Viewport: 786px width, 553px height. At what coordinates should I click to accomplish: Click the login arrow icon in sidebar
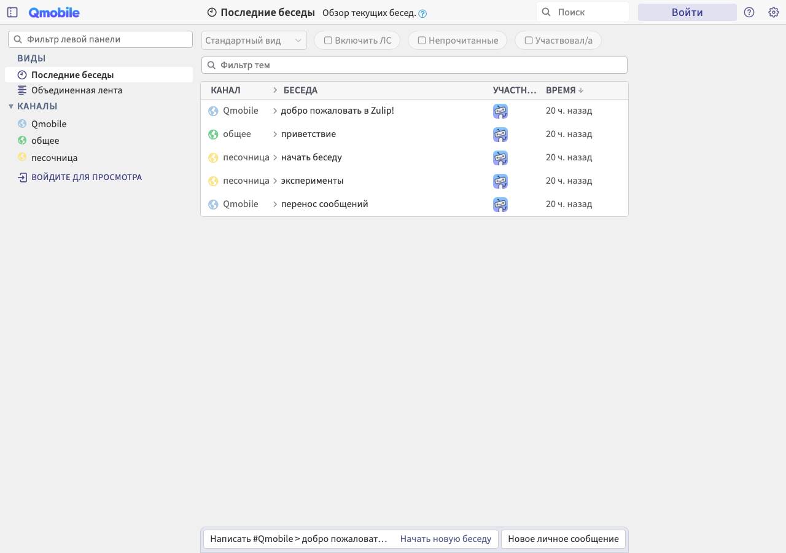[22, 178]
